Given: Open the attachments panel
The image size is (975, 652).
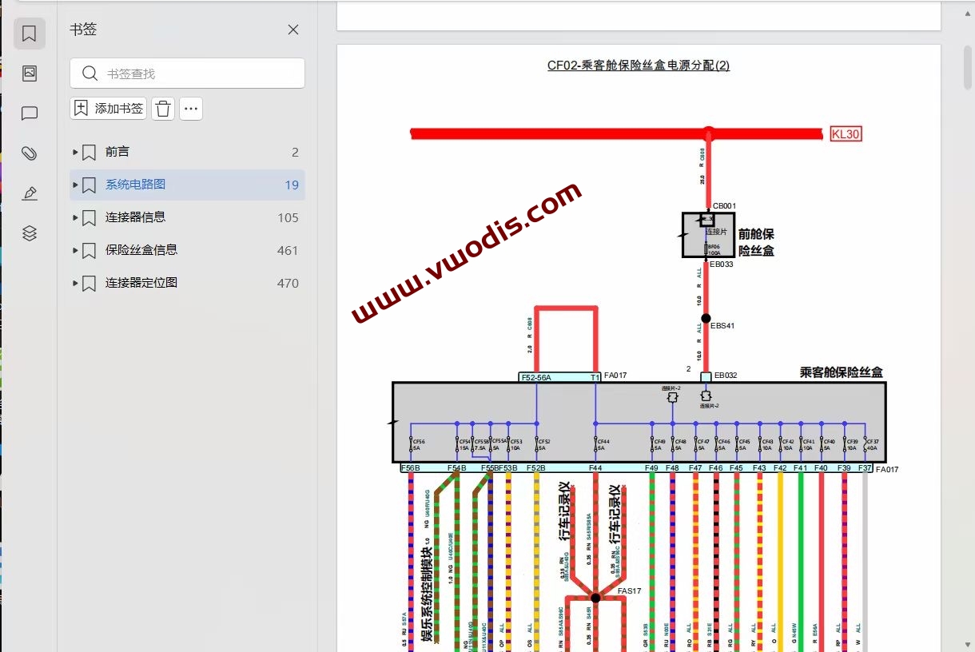Looking at the screenshot, I should [29, 153].
